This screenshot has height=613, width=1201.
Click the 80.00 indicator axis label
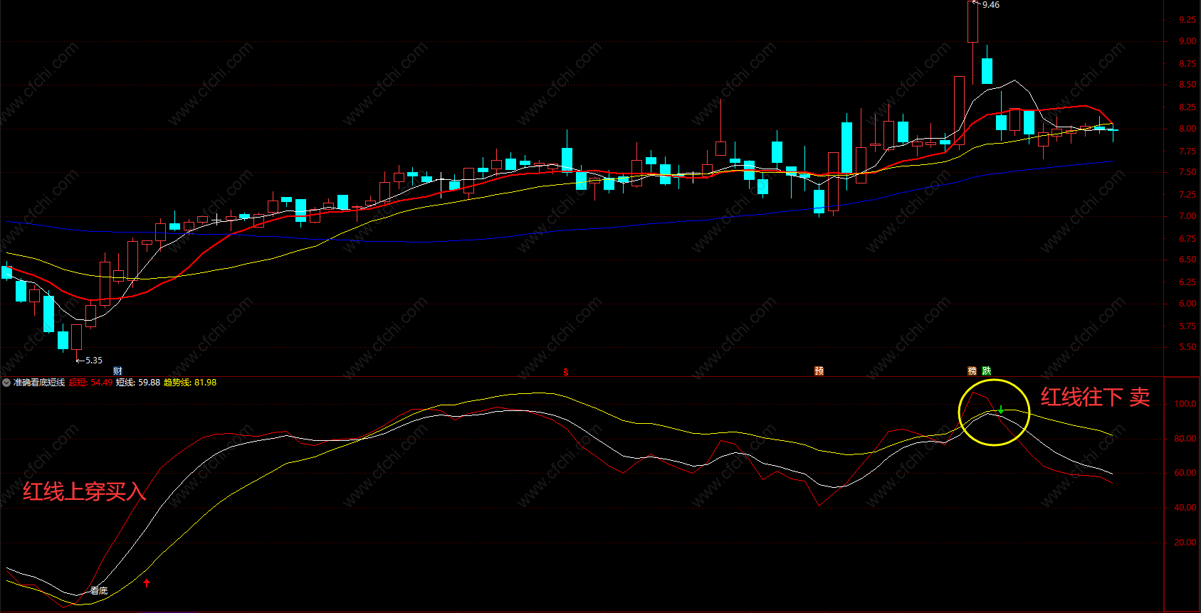click(1185, 439)
